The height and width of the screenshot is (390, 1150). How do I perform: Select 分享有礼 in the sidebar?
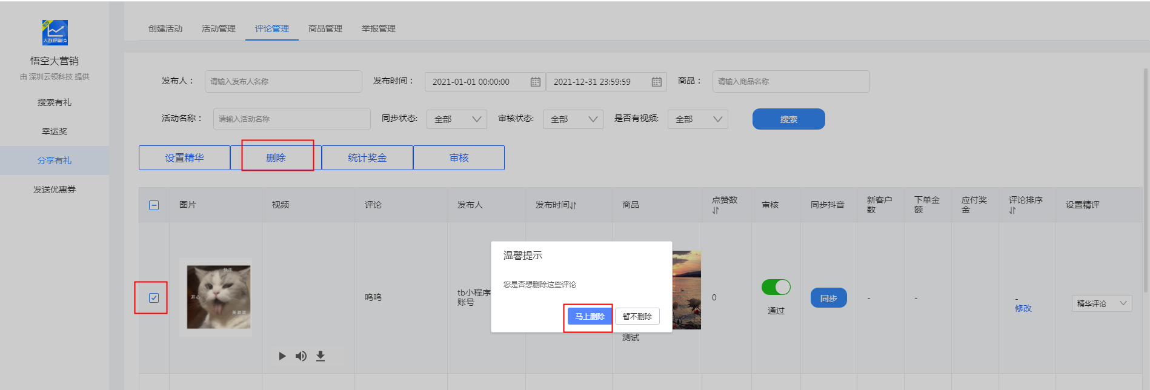tap(55, 160)
